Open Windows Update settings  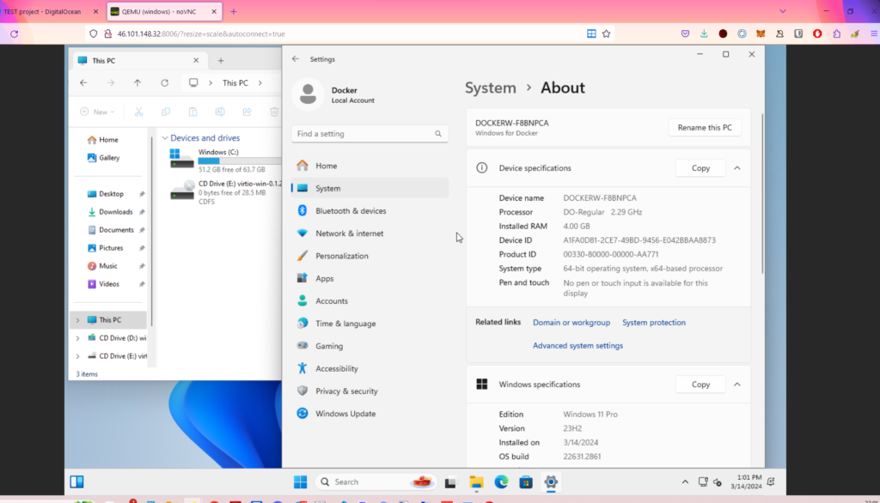click(370, 413)
